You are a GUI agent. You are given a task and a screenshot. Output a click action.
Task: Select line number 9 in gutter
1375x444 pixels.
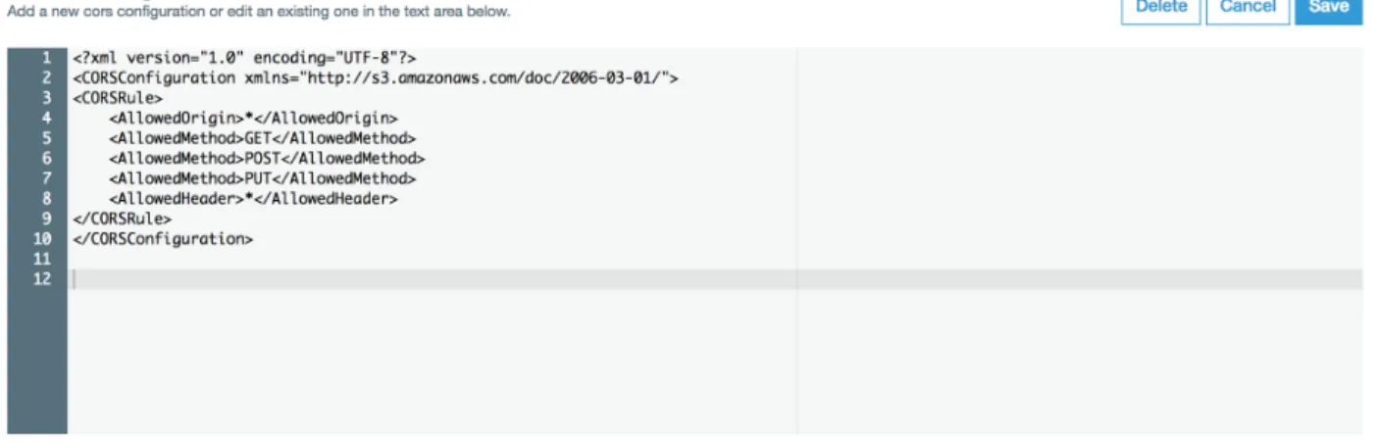46,219
